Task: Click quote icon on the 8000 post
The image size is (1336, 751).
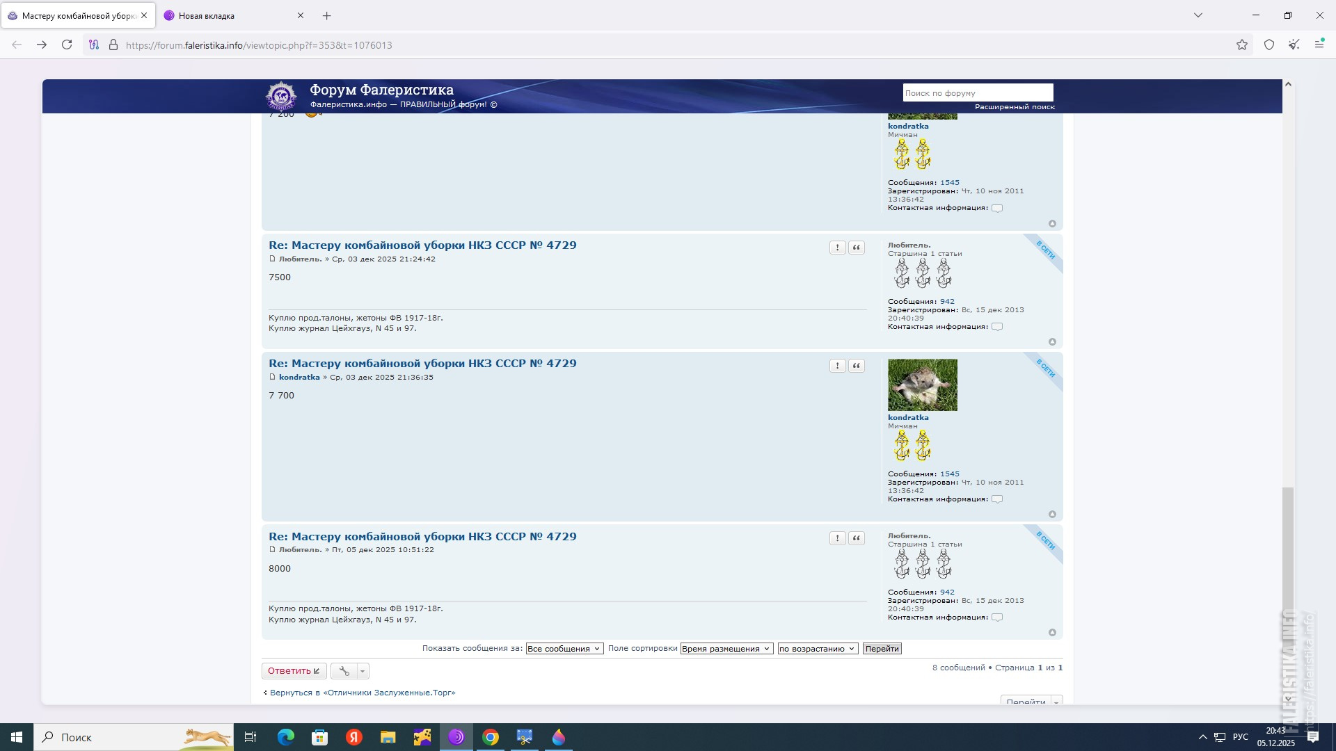Action: click(x=857, y=538)
